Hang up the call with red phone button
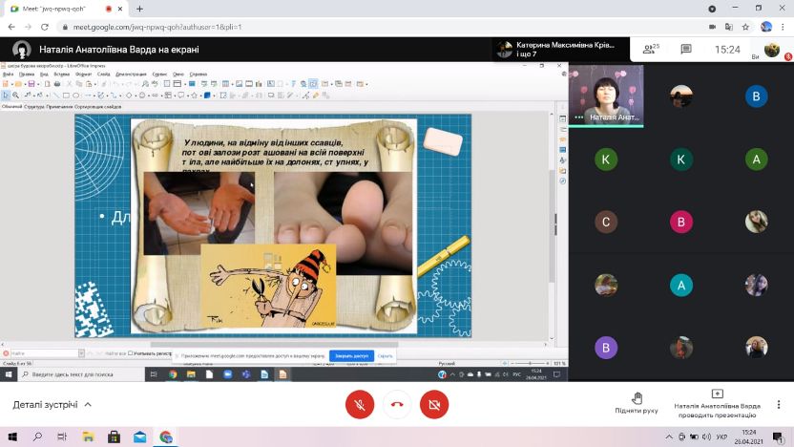This screenshot has width=794, height=447. [397, 404]
